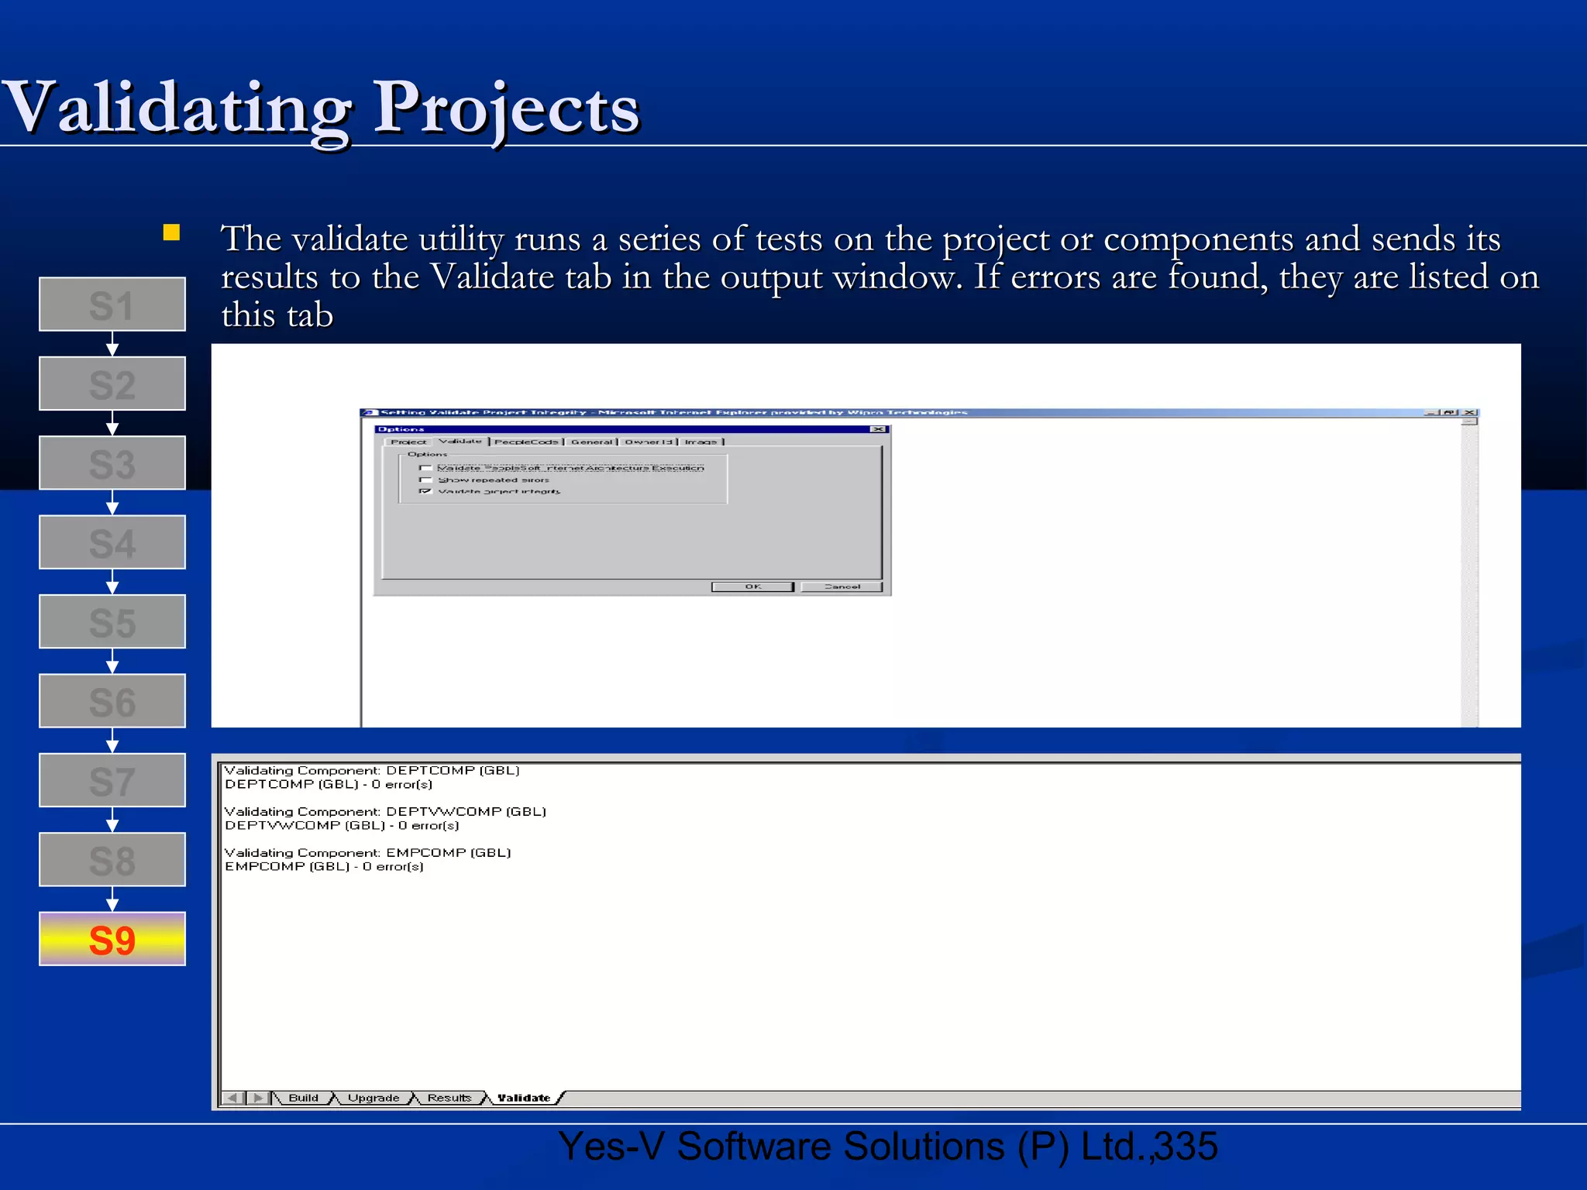
Task: Click the output tabs scroll-right arrow
Action: 258,1098
